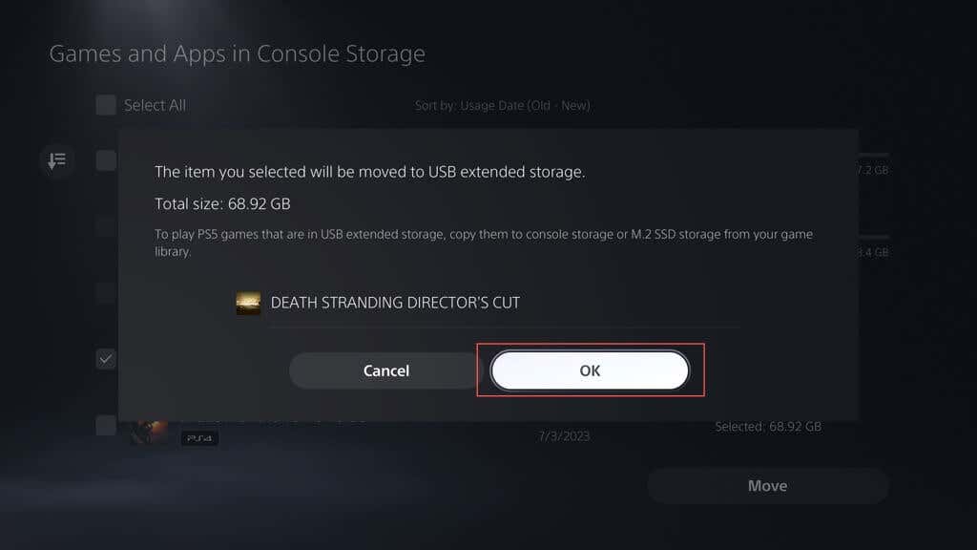The image size is (977, 550).
Task: Check the topmost game checkbox in list
Action: coord(106,160)
